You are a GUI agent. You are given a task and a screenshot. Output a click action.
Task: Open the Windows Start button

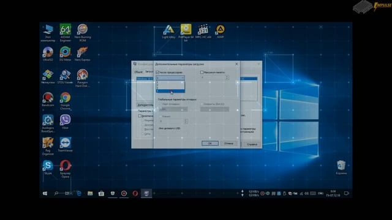pos(45,193)
